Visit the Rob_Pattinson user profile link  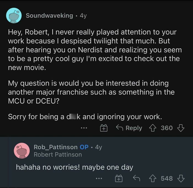[x=56, y=147]
